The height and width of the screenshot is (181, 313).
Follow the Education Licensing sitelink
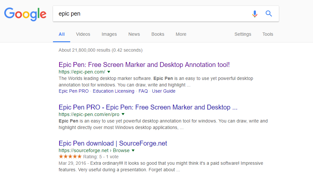pos(113,91)
